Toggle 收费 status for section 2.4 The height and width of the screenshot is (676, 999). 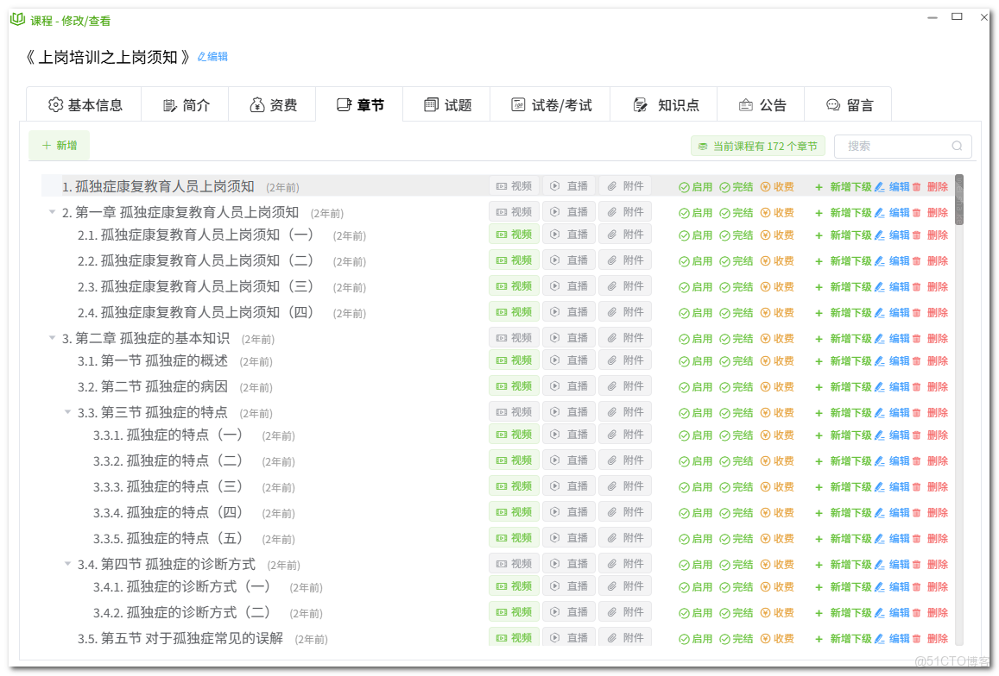pos(779,311)
